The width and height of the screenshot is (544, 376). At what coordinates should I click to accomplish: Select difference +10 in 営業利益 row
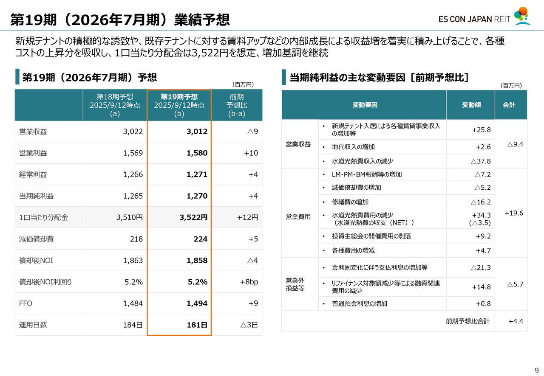[x=251, y=153]
